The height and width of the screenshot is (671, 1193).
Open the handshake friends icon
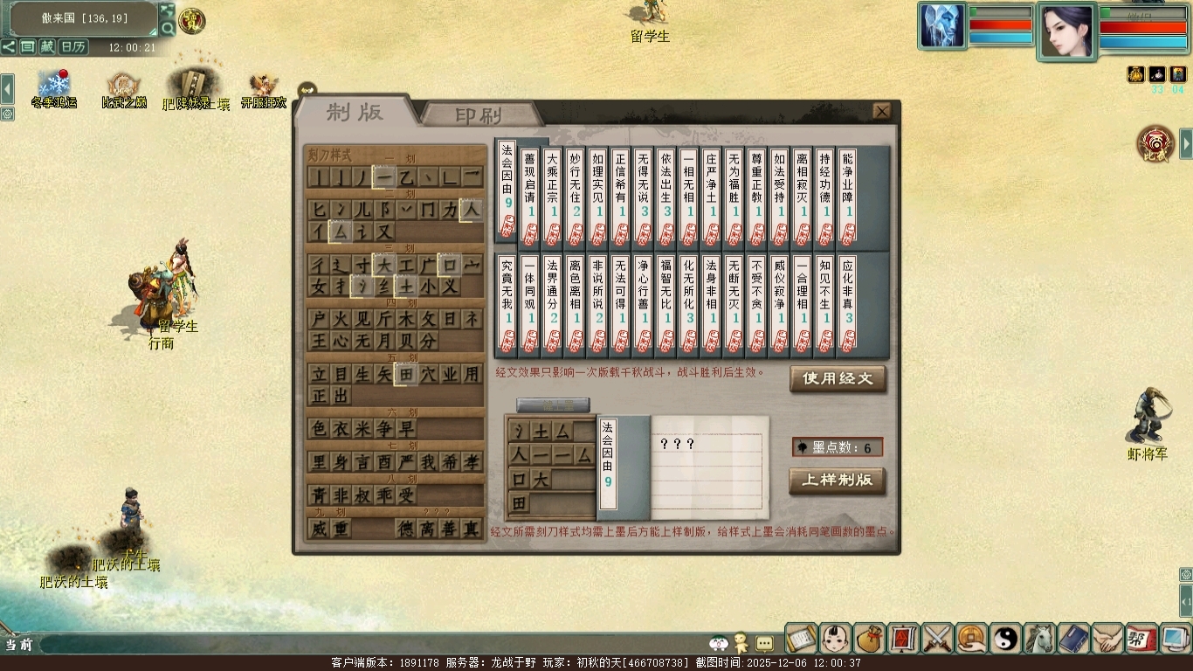click(x=1107, y=639)
